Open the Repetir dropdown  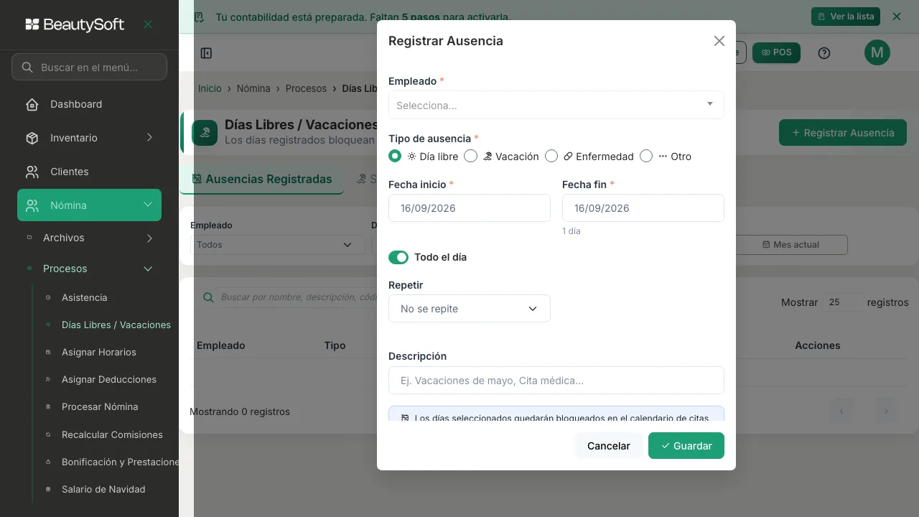(470, 309)
